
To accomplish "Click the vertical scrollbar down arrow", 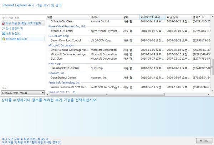I will click(x=212, y=91).
